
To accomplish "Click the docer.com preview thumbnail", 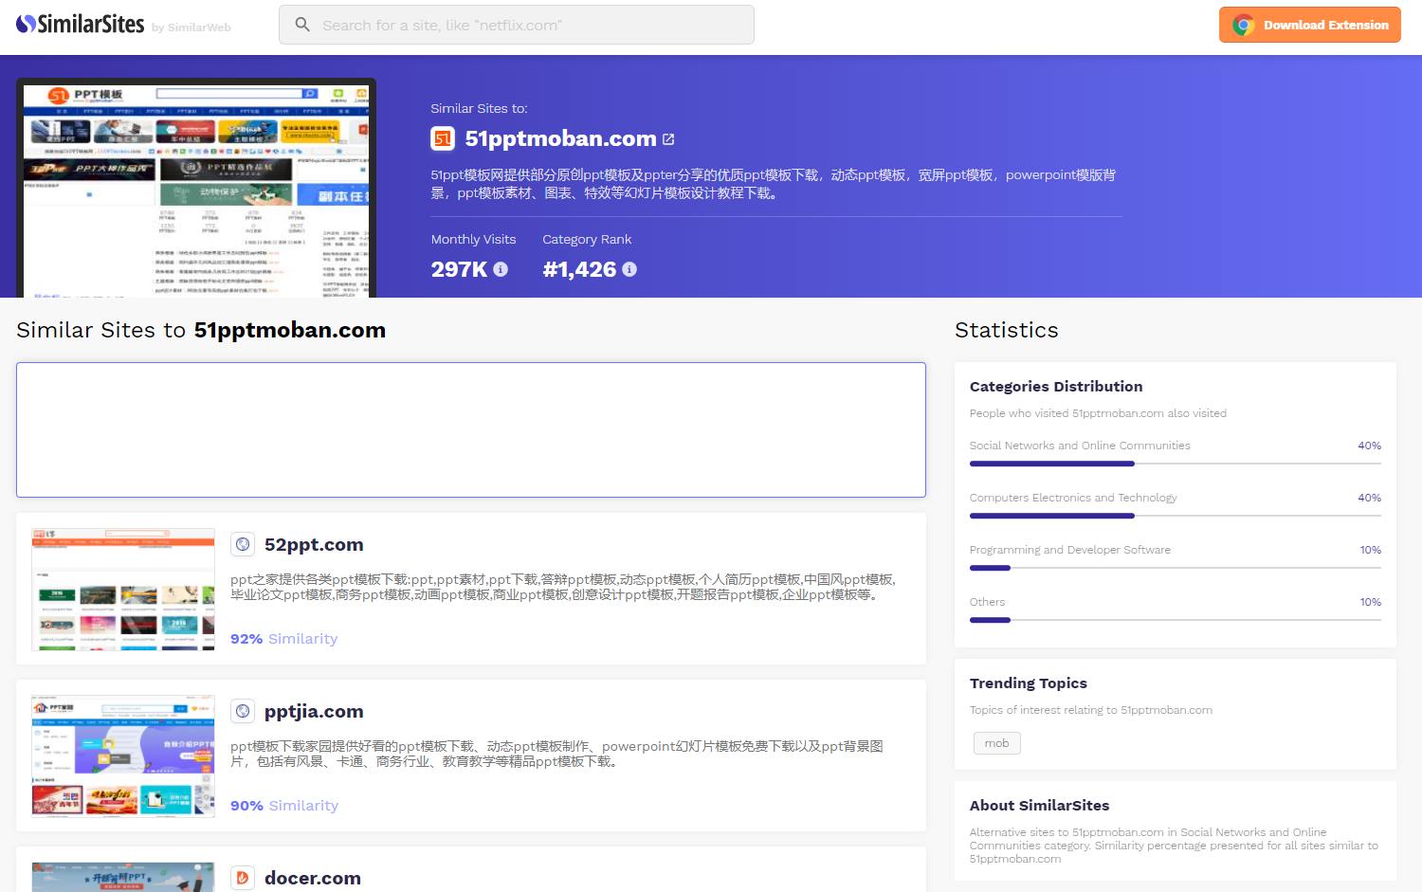I will [x=123, y=877].
